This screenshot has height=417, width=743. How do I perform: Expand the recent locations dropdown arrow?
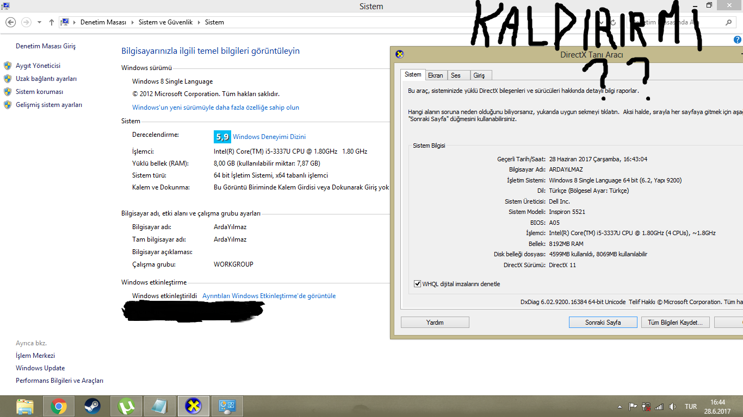pos(39,22)
